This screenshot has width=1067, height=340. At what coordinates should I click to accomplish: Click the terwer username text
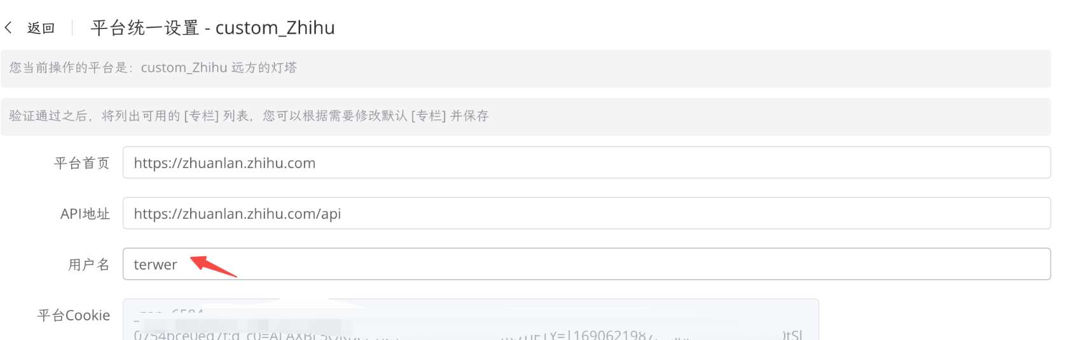coord(155,265)
